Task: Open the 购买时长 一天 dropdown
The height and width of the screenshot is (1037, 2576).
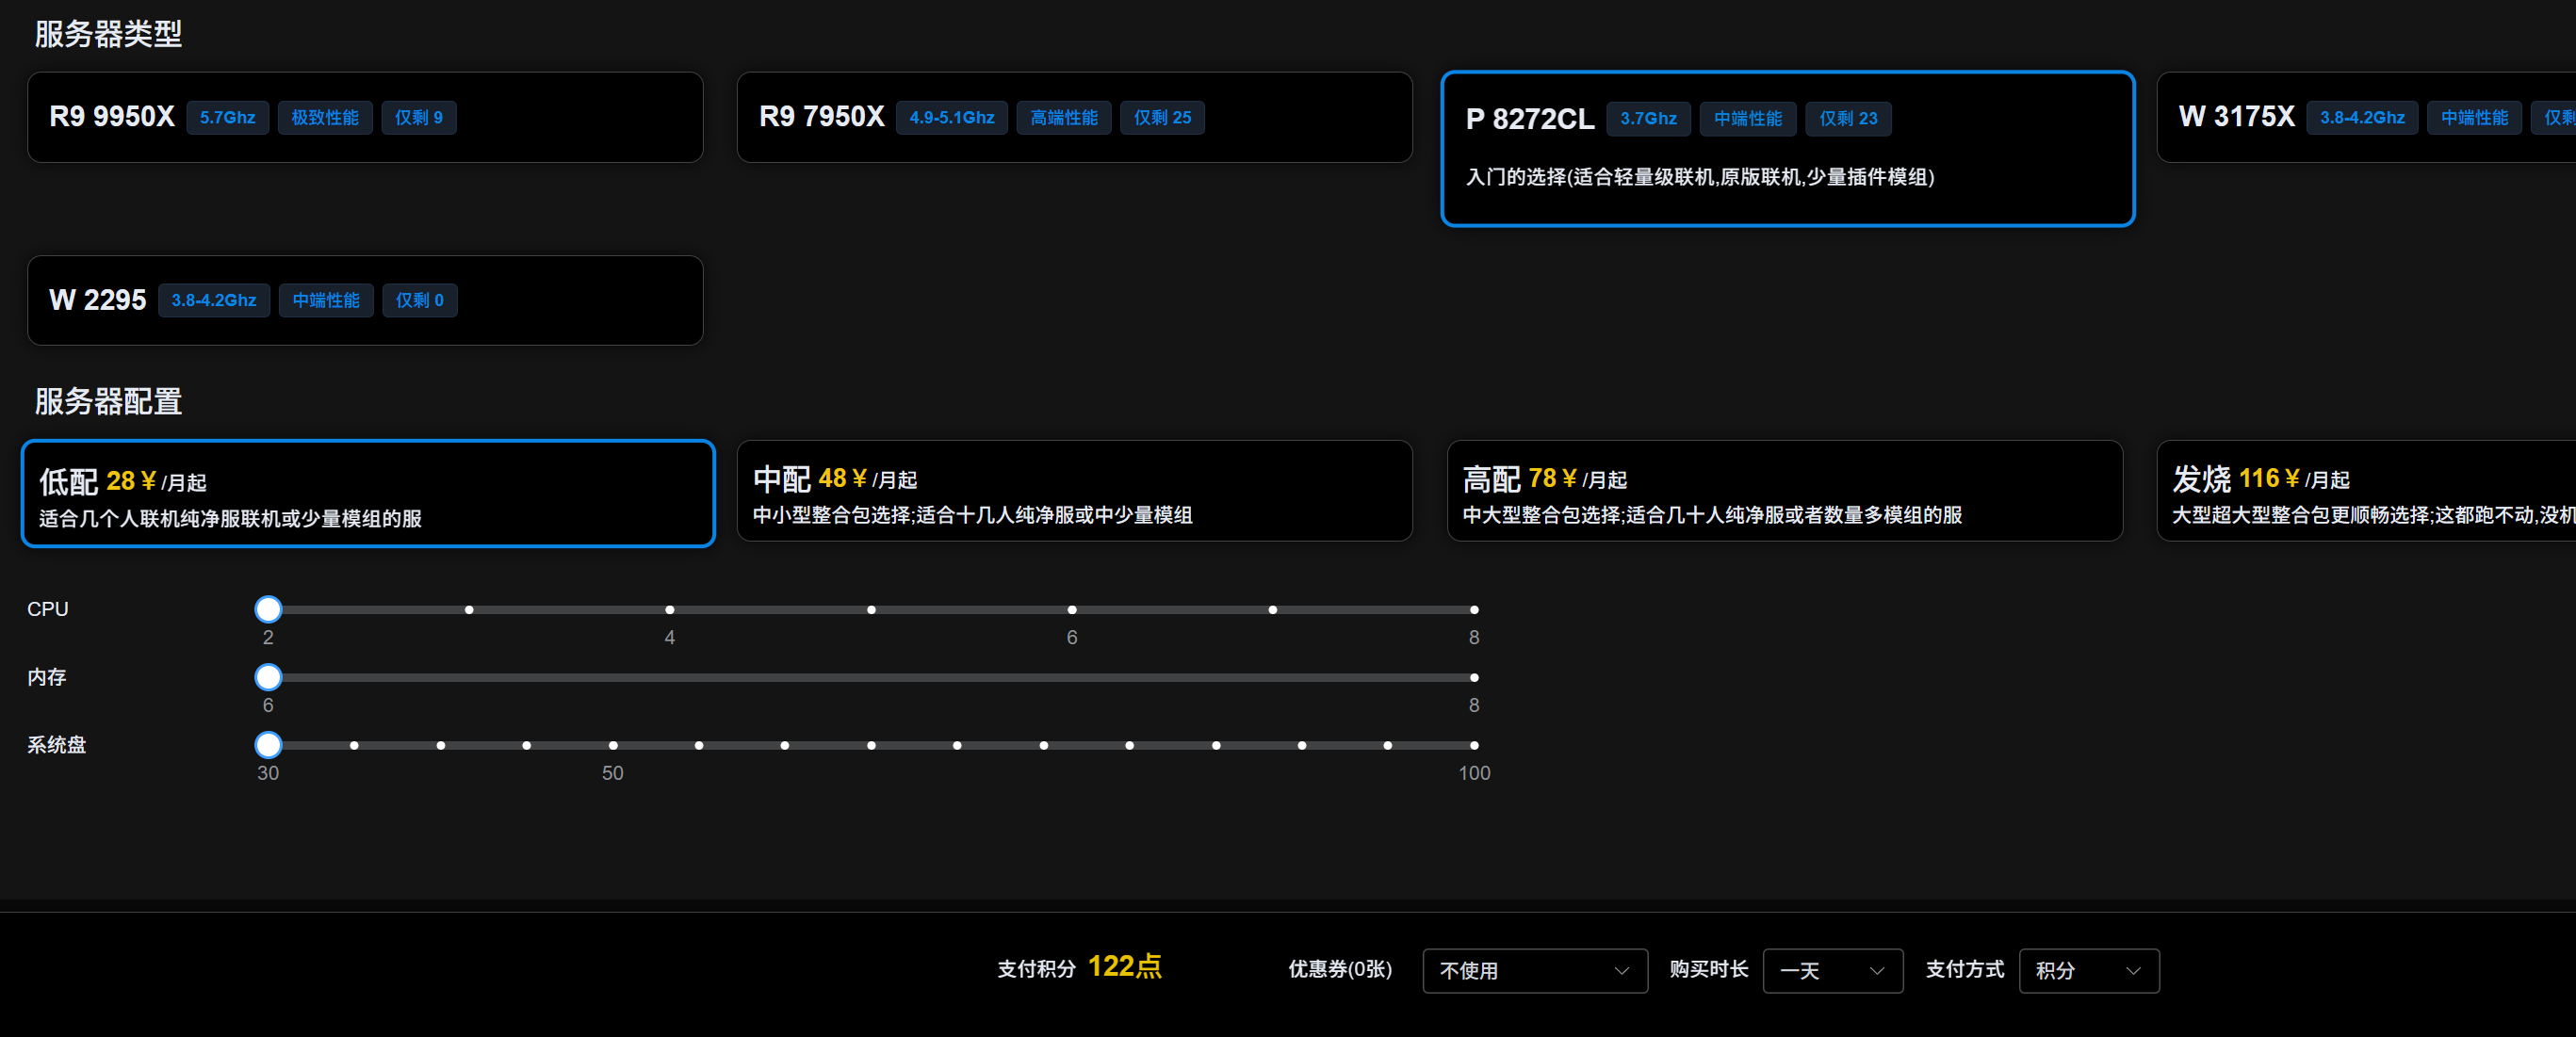Action: tap(1831, 970)
